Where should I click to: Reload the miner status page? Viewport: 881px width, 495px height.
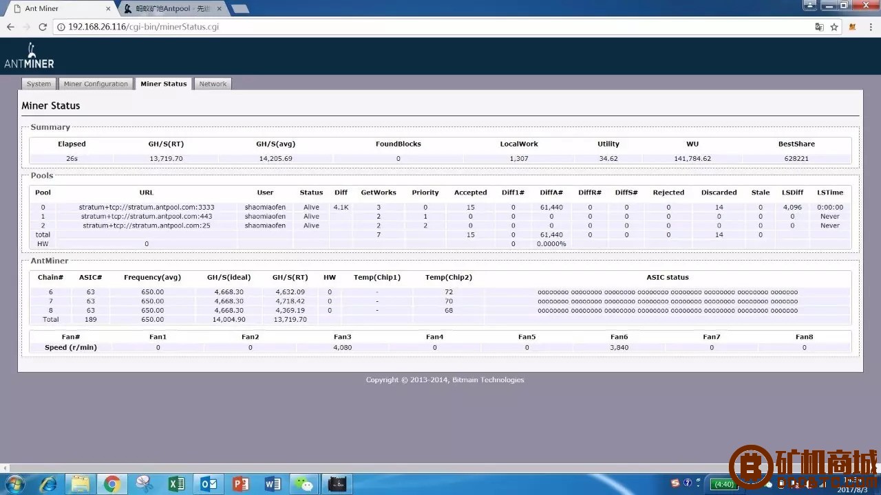click(43, 27)
